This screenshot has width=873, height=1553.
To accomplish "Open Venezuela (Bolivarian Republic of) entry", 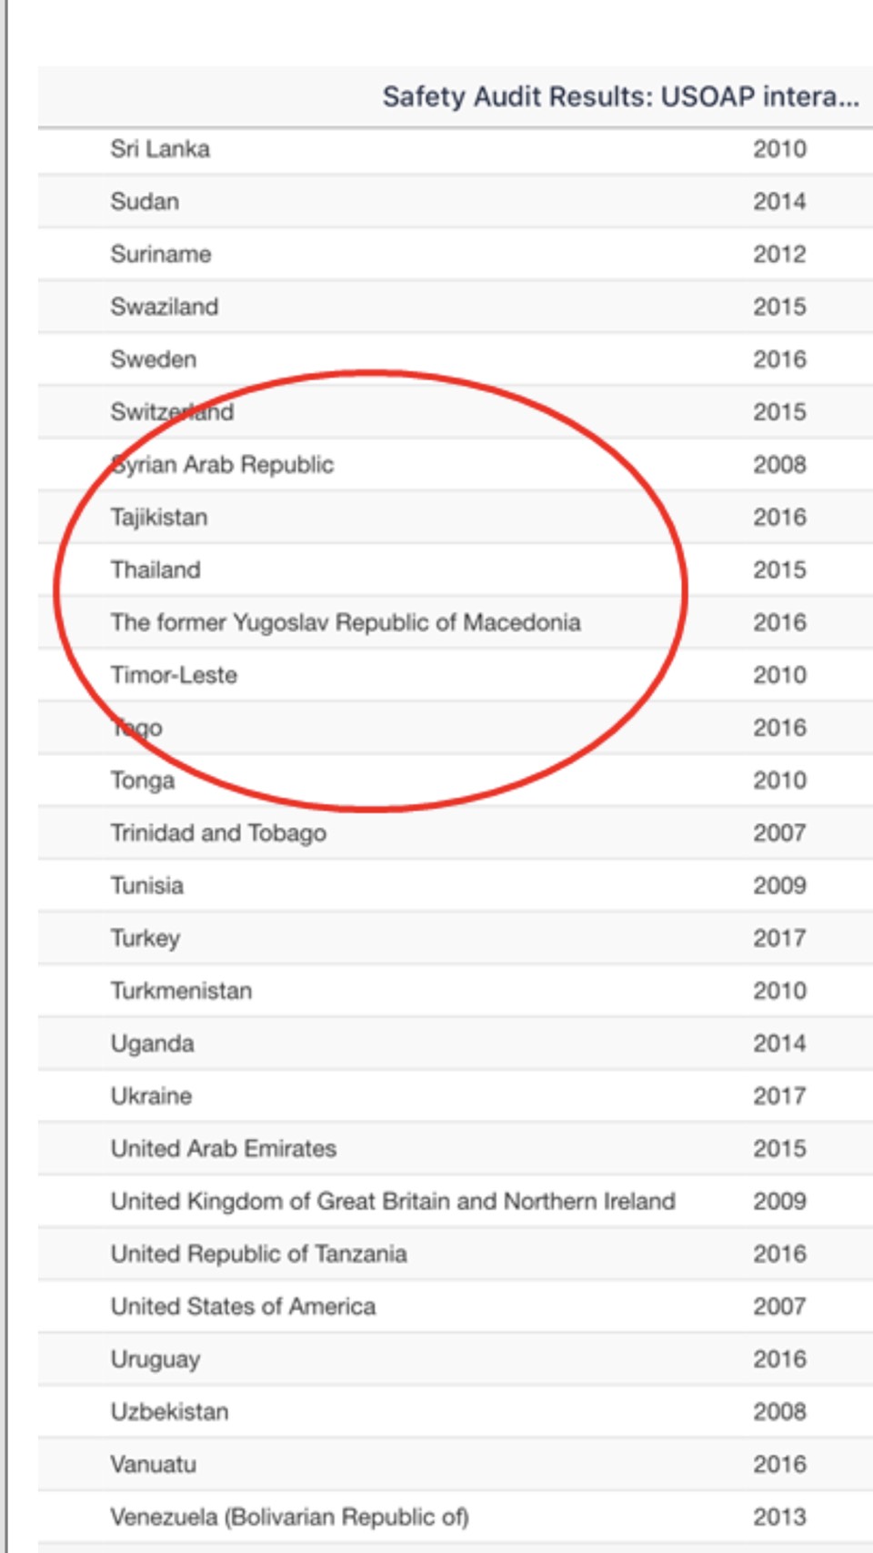I will pos(290,1517).
